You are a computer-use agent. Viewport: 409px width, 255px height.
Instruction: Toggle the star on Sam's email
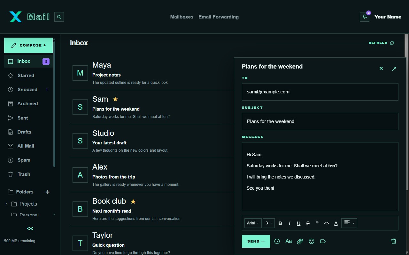pyautogui.click(x=115, y=99)
